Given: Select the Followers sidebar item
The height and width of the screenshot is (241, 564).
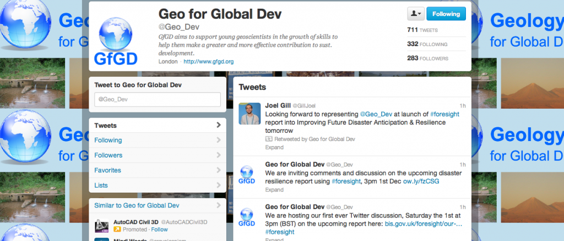Looking at the screenshot, I should click(x=158, y=155).
